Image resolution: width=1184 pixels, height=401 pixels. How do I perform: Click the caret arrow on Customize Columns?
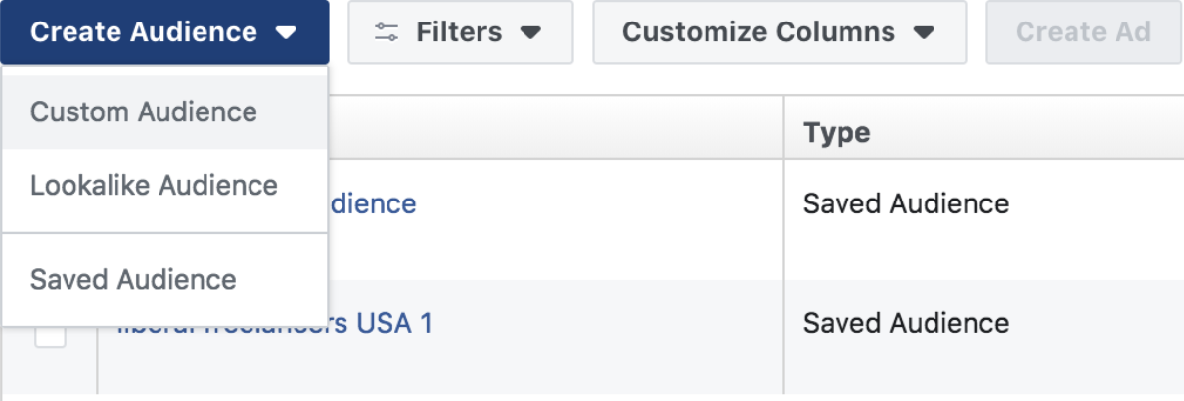click(924, 33)
